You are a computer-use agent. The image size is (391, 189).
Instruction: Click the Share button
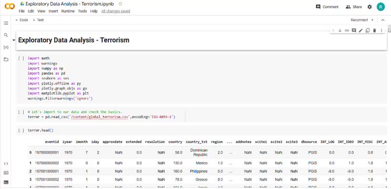point(354,7)
